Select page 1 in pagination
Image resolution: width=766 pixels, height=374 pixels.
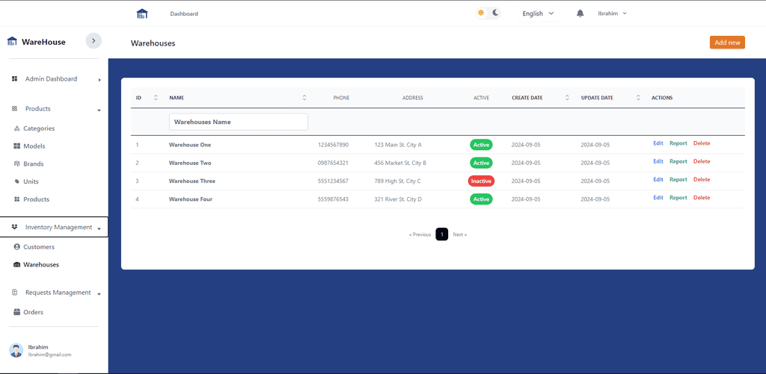tap(441, 234)
